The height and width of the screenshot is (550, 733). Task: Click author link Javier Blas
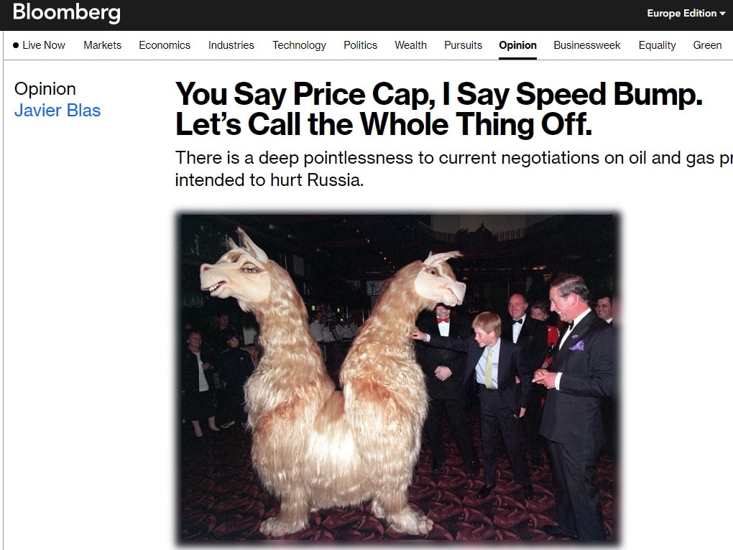57,111
